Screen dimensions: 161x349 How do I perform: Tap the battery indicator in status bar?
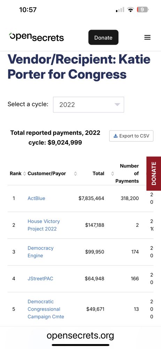(x=143, y=10)
